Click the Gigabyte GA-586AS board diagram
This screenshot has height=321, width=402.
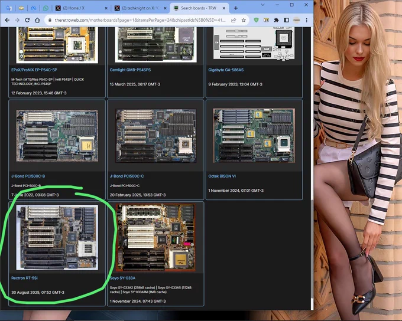coord(254,42)
